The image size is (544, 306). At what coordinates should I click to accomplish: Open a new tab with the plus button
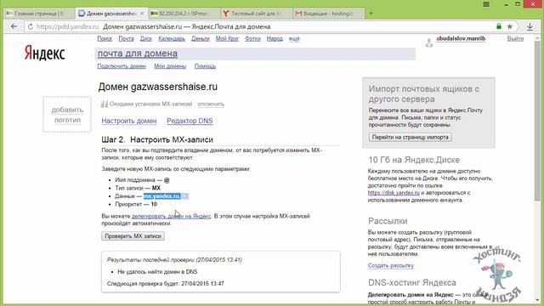(x=371, y=14)
